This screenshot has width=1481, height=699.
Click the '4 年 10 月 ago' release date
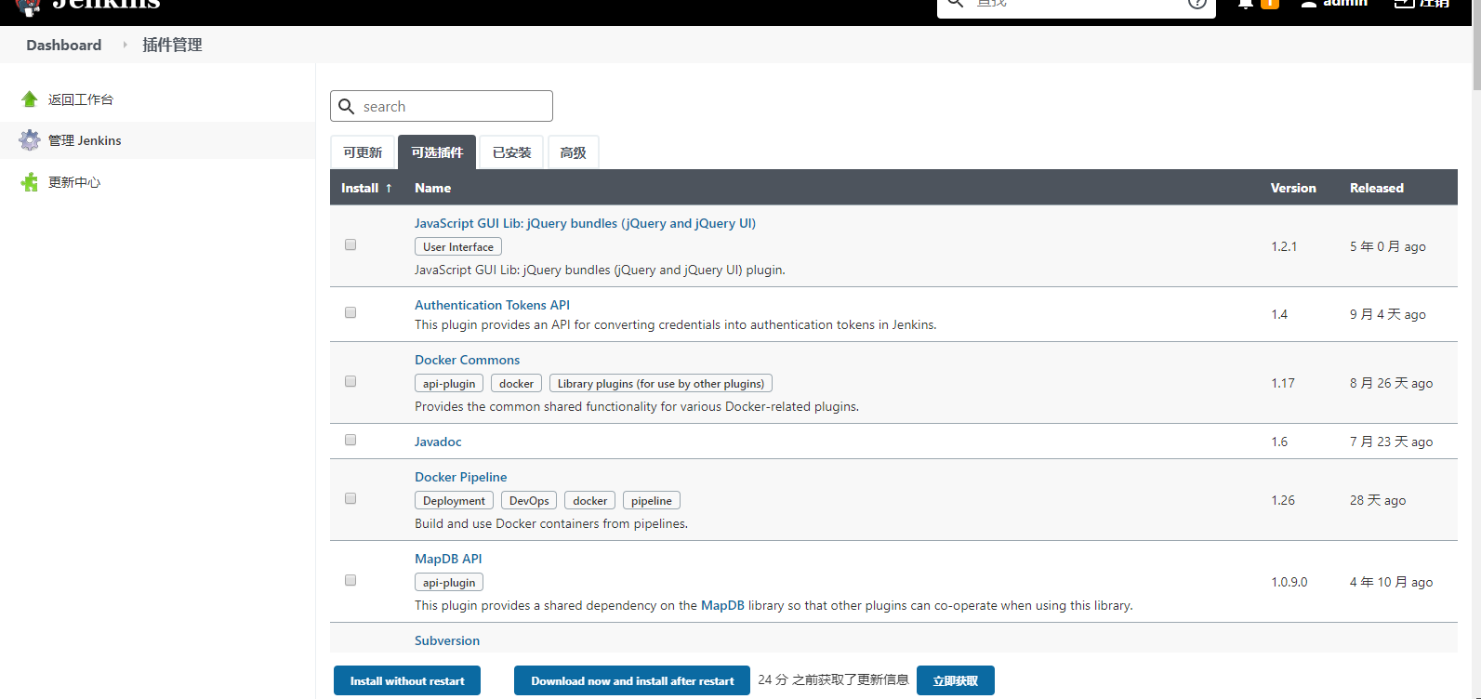pos(1392,582)
